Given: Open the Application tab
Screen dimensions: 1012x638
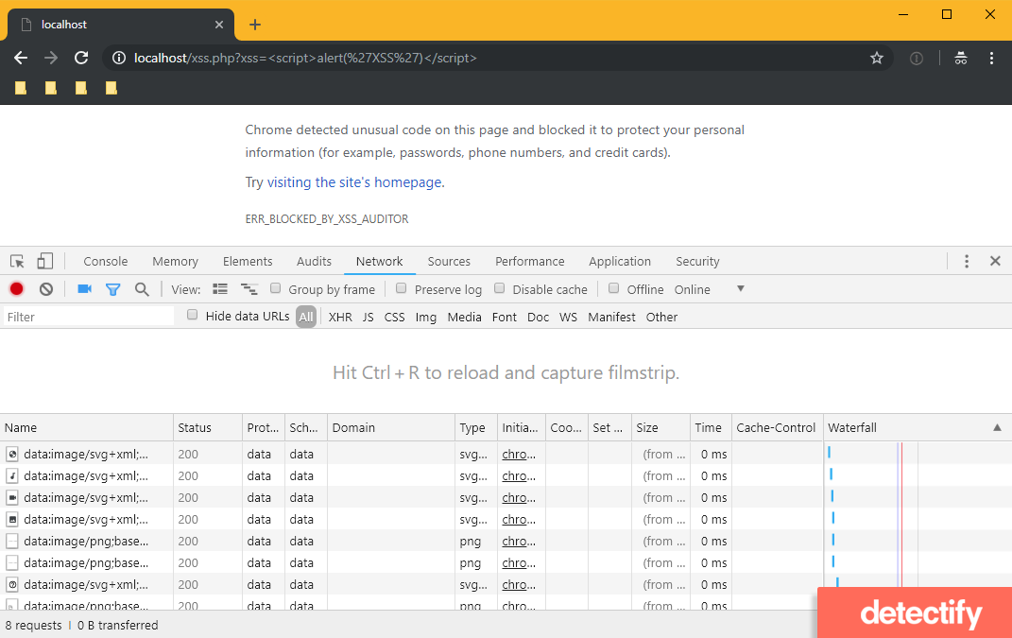Looking at the screenshot, I should (620, 262).
